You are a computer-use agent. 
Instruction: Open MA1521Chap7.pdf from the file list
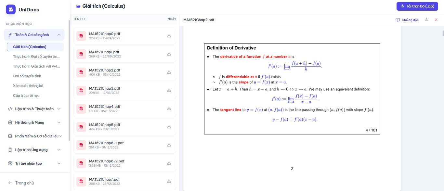click(x=104, y=179)
